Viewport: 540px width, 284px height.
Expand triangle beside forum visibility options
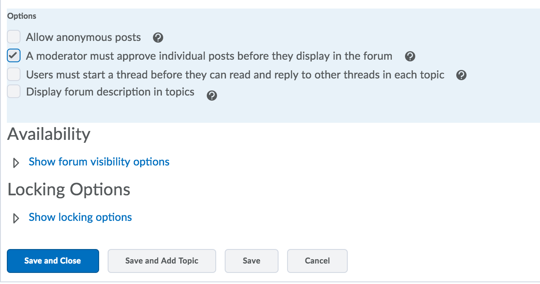point(16,163)
